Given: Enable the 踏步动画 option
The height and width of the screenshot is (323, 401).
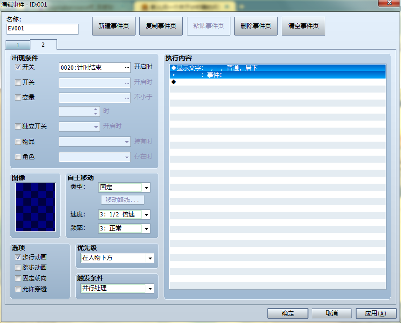Looking at the screenshot, I should [x=18, y=267].
